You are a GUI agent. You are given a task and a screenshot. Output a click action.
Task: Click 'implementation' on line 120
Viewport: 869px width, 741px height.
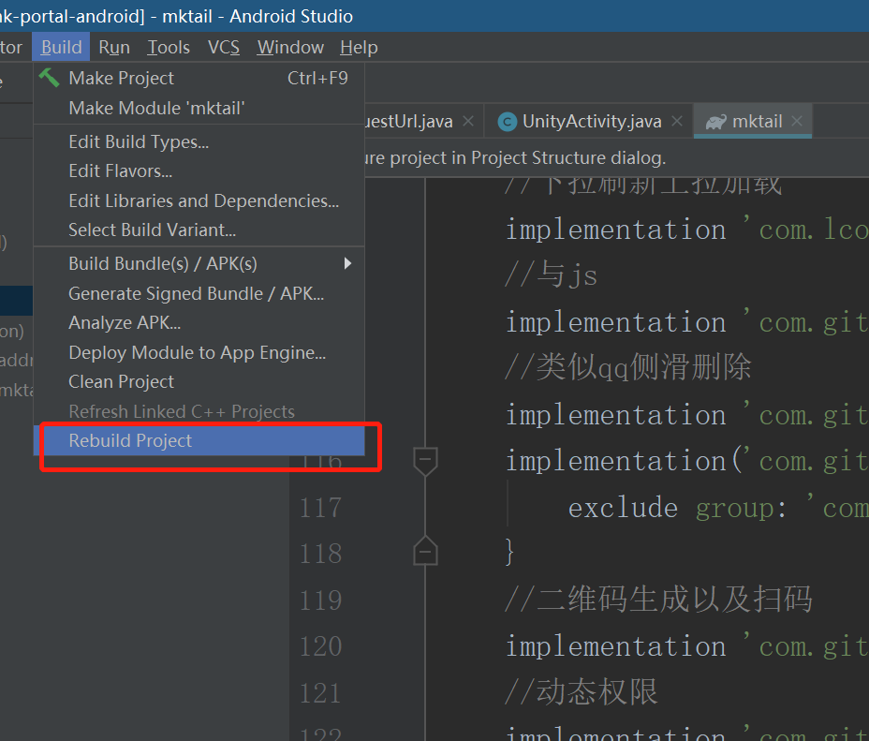(616, 646)
